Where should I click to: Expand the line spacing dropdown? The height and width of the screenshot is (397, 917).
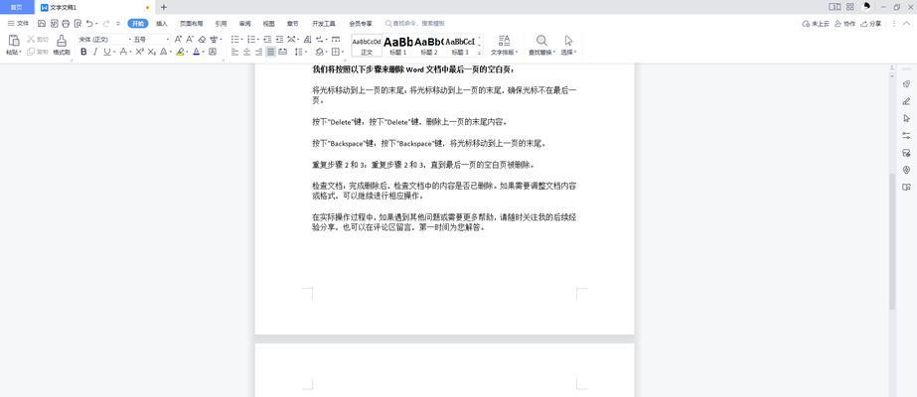305,52
